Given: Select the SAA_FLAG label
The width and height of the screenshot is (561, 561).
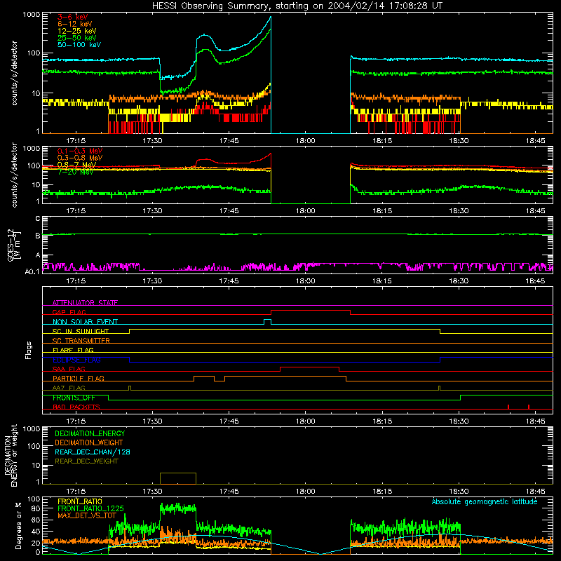Looking at the screenshot, I should (x=69, y=369).
